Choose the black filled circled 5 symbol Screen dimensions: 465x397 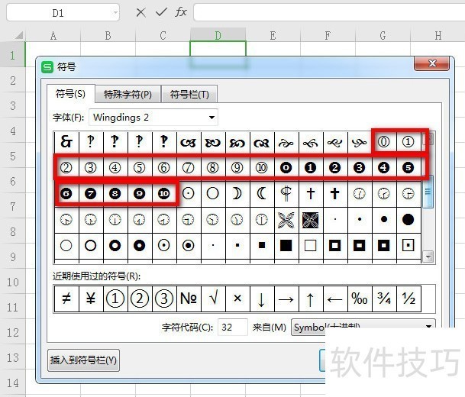[x=408, y=168]
